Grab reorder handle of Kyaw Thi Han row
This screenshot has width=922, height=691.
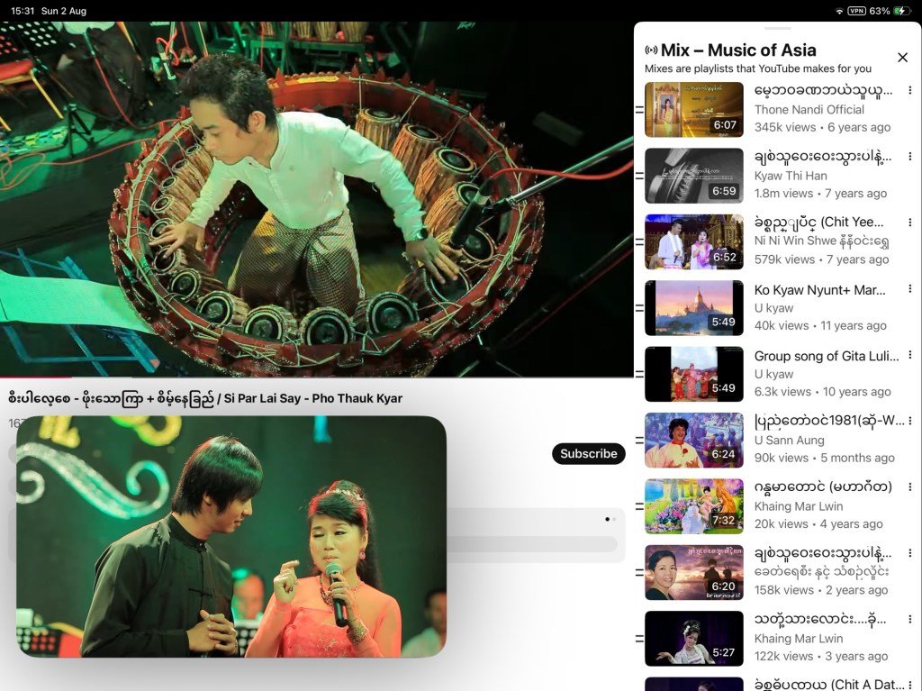639,176
